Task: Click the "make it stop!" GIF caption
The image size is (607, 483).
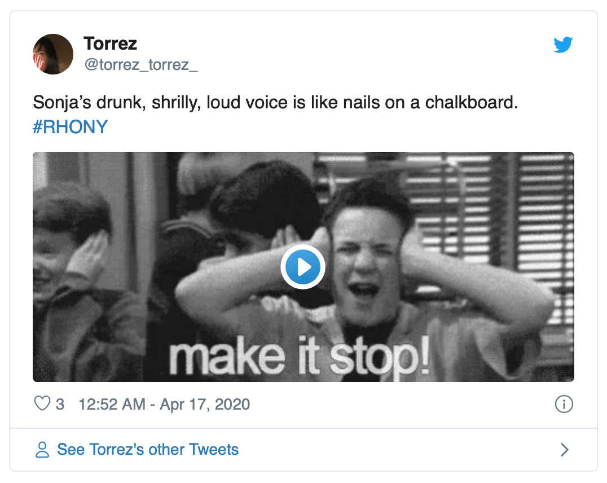Action: point(299,357)
